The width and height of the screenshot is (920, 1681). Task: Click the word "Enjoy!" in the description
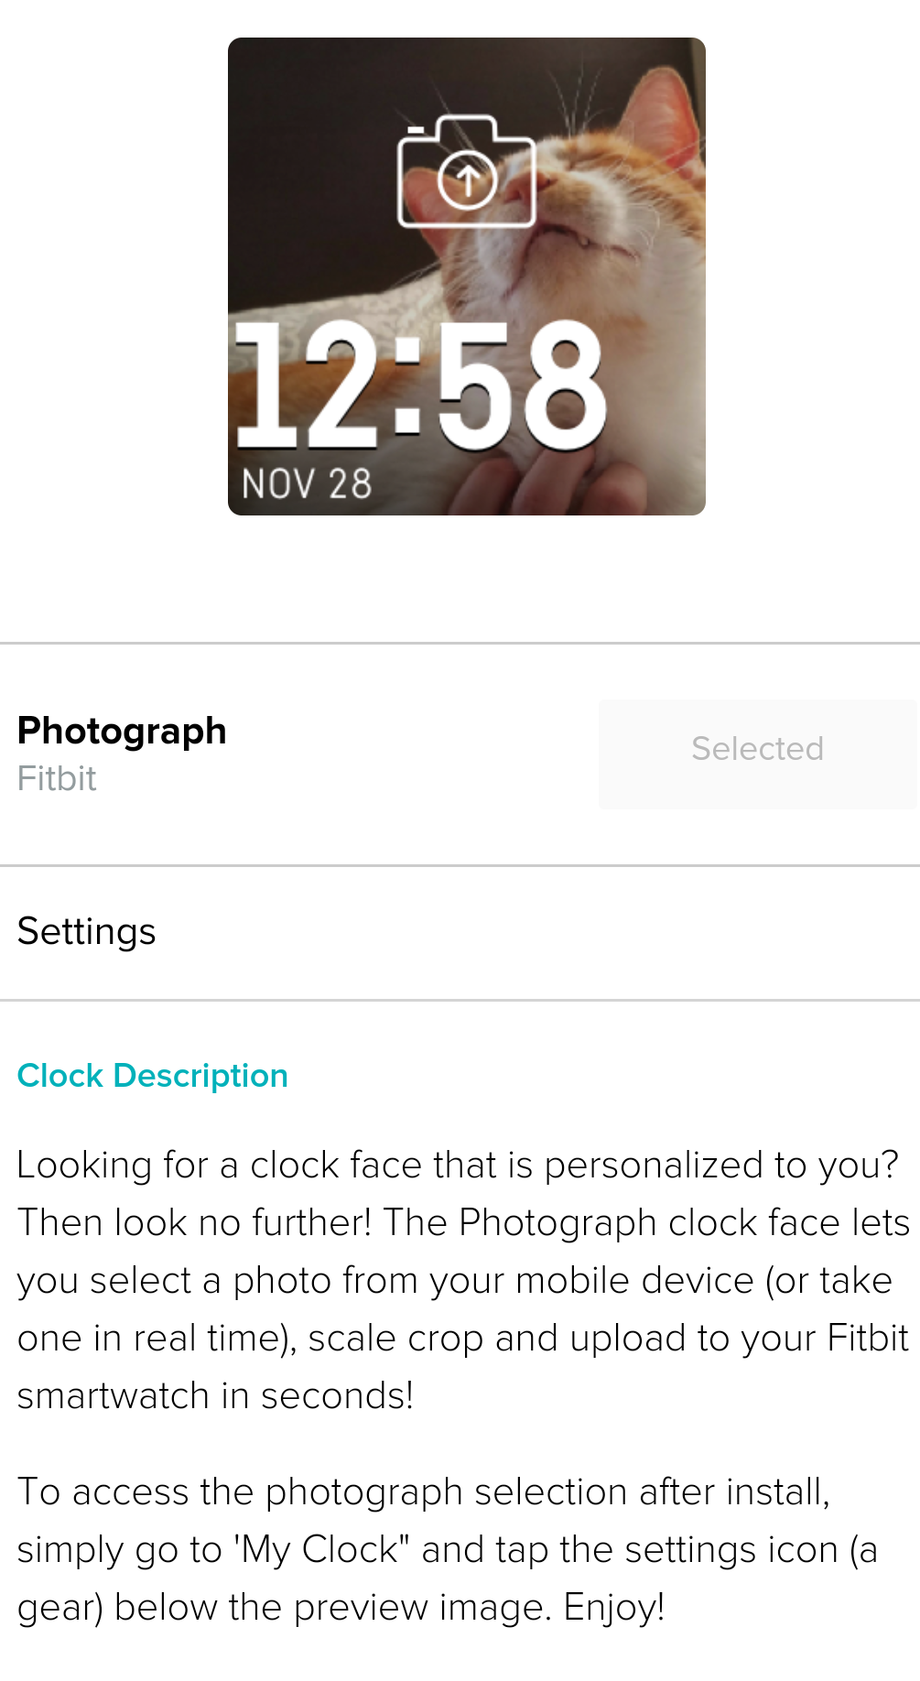(614, 1608)
